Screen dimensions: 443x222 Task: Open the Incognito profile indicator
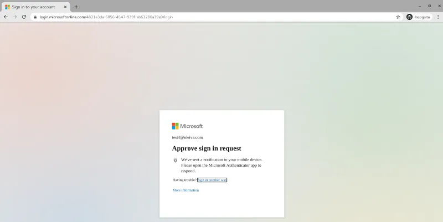pos(419,17)
